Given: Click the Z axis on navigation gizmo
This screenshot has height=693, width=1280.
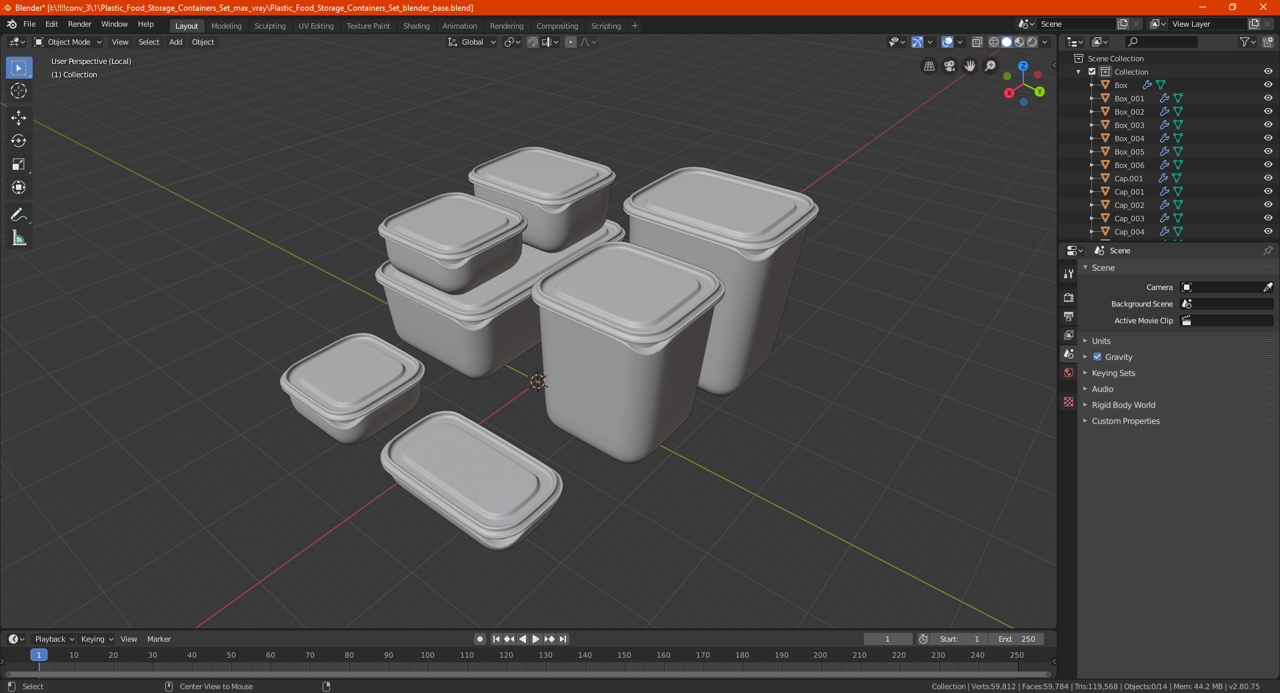Looking at the screenshot, I should point(1023,66).
